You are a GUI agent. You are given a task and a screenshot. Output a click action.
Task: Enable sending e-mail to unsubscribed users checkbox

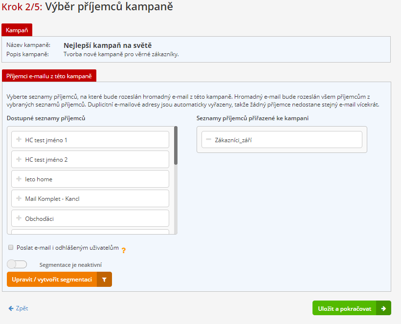pyautogui.click(x=11, y=247)
